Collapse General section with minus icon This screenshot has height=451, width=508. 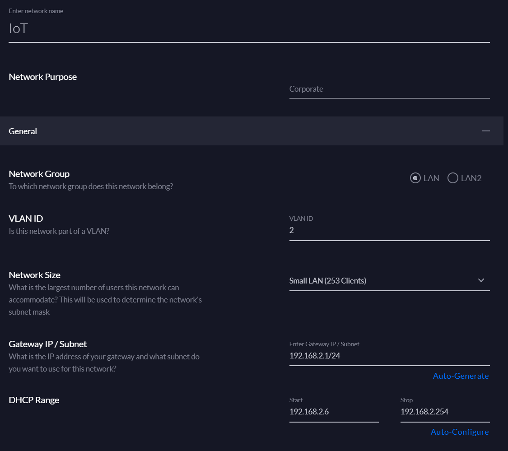click(486, 131)
